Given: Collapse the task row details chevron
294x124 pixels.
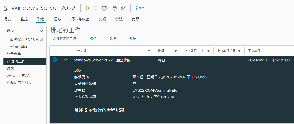Looking at the screenshot, I should pyautogui.click(x=66, y=60).
